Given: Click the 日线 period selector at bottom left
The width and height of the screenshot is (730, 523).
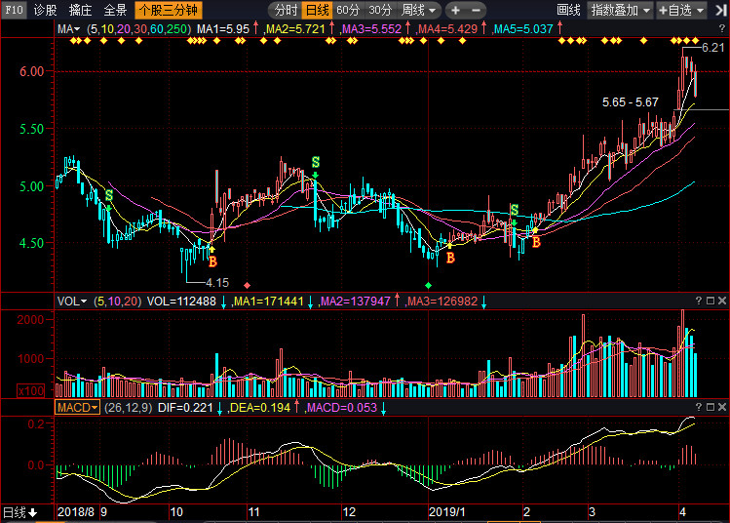Looking at the screenshot, I should tap(19, 512).
